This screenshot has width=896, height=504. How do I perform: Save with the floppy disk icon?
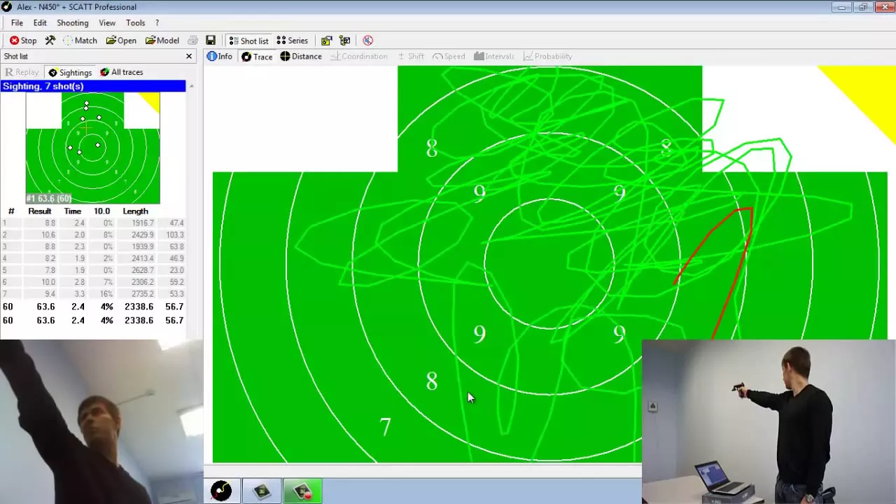point(211,41)
